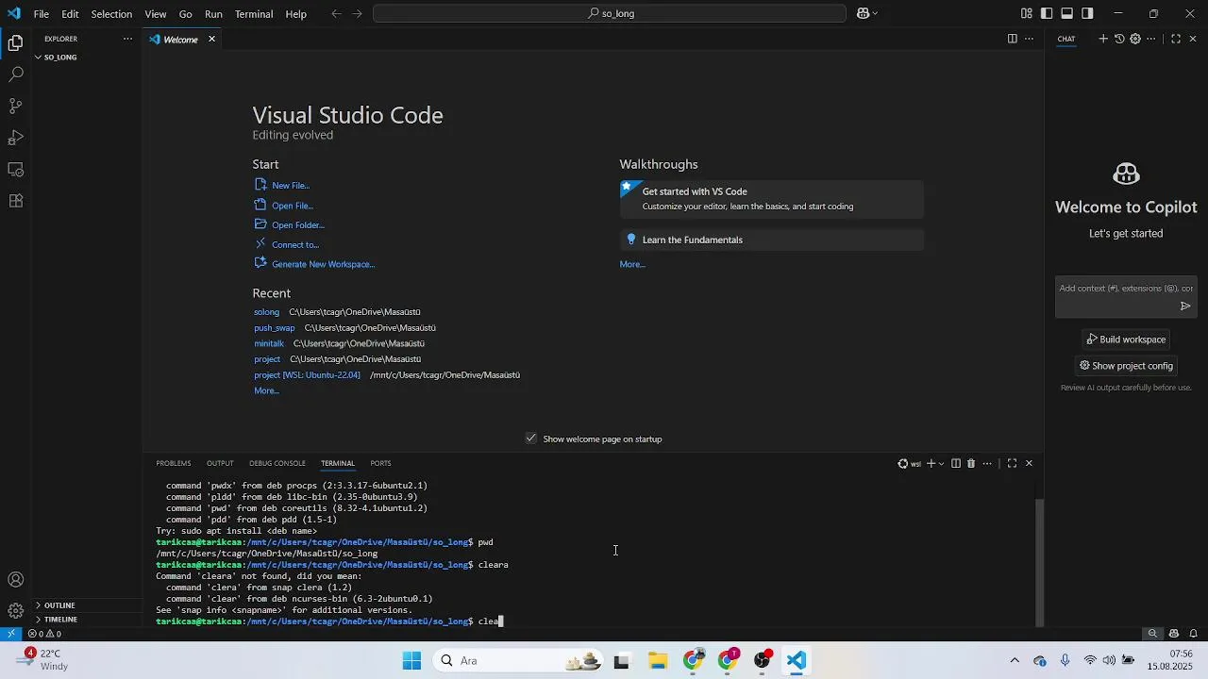1208x679 pixels.
Task: Open the Manage gear in activity bar
Action: tap(15, 611)
